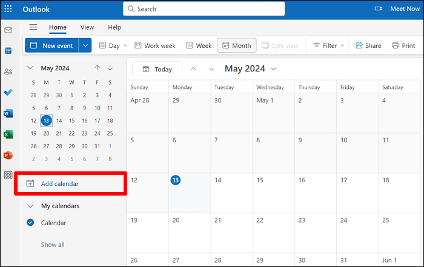Screen dimensions: 424x267
Task: Click the Meet Now camera icon
Action: coord(379,9)
